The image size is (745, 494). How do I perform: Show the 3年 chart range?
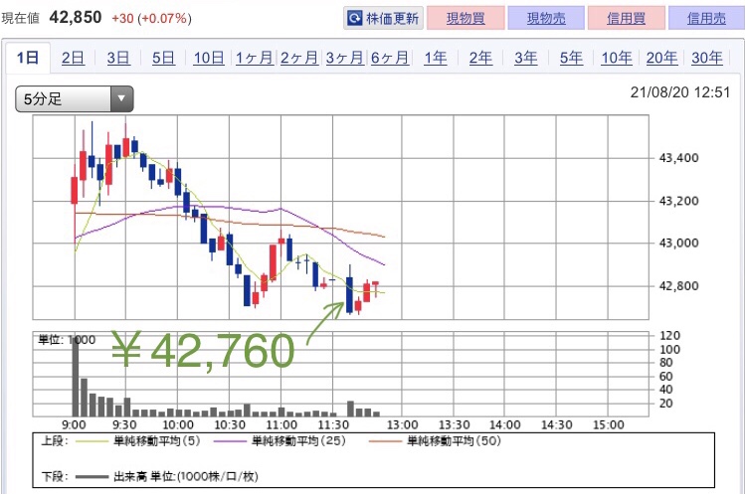click(525, 58)
